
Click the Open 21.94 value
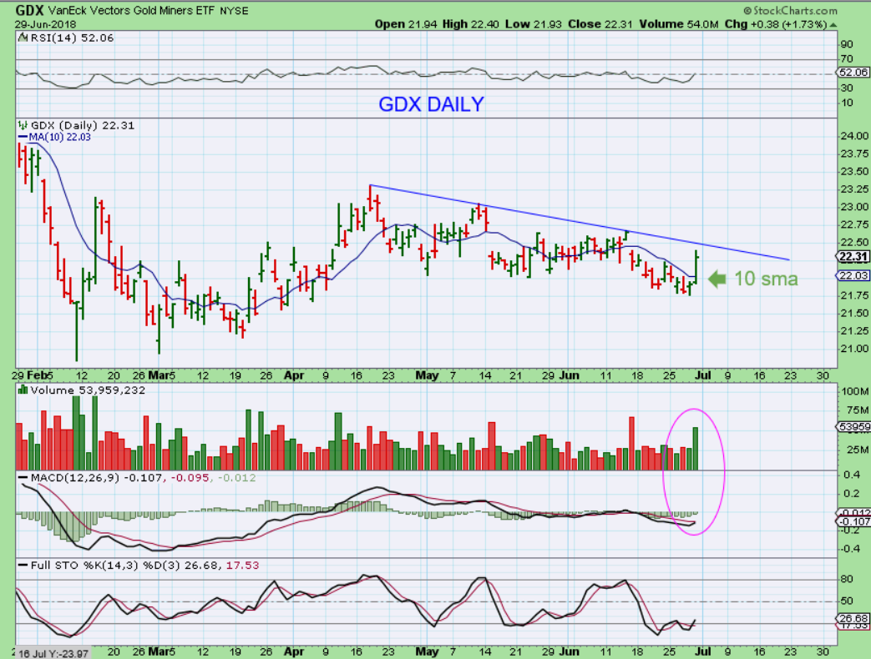406,24
